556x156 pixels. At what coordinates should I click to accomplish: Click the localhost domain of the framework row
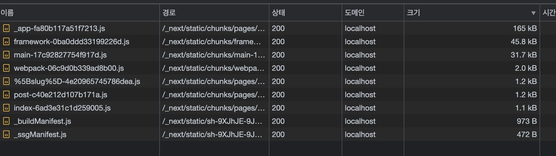[x=360, y=42]
